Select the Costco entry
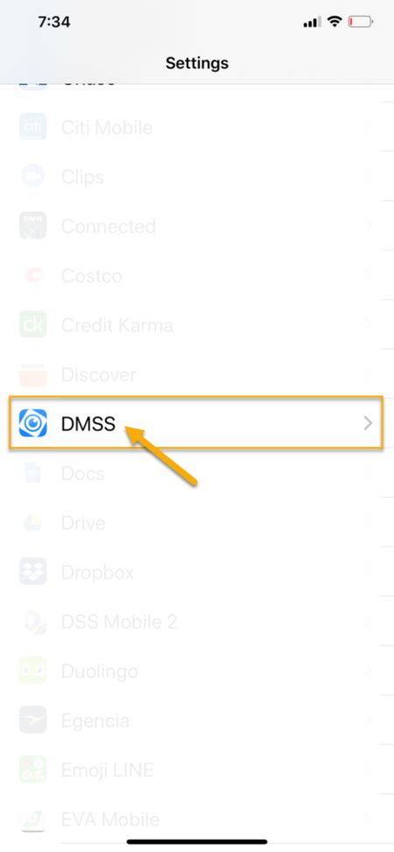This screenshot has width=394, height=852. (197, 276)
